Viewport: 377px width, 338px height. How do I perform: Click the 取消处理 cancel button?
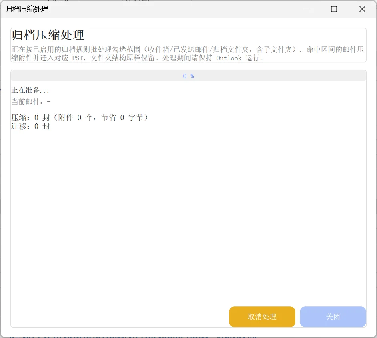click(x=262, y=317)
